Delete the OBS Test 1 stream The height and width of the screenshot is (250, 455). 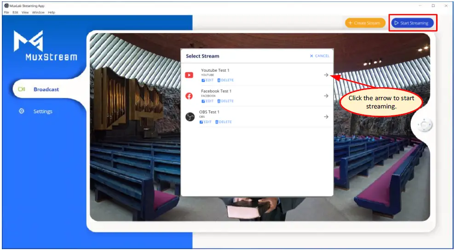[224, 122]
